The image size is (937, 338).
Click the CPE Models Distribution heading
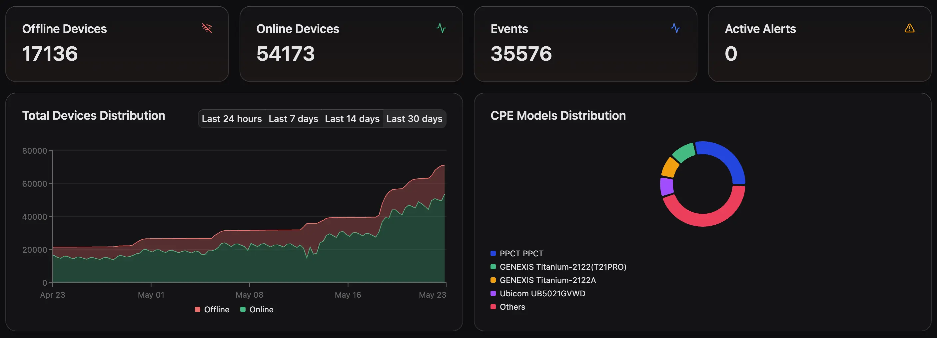click(558, 115)
